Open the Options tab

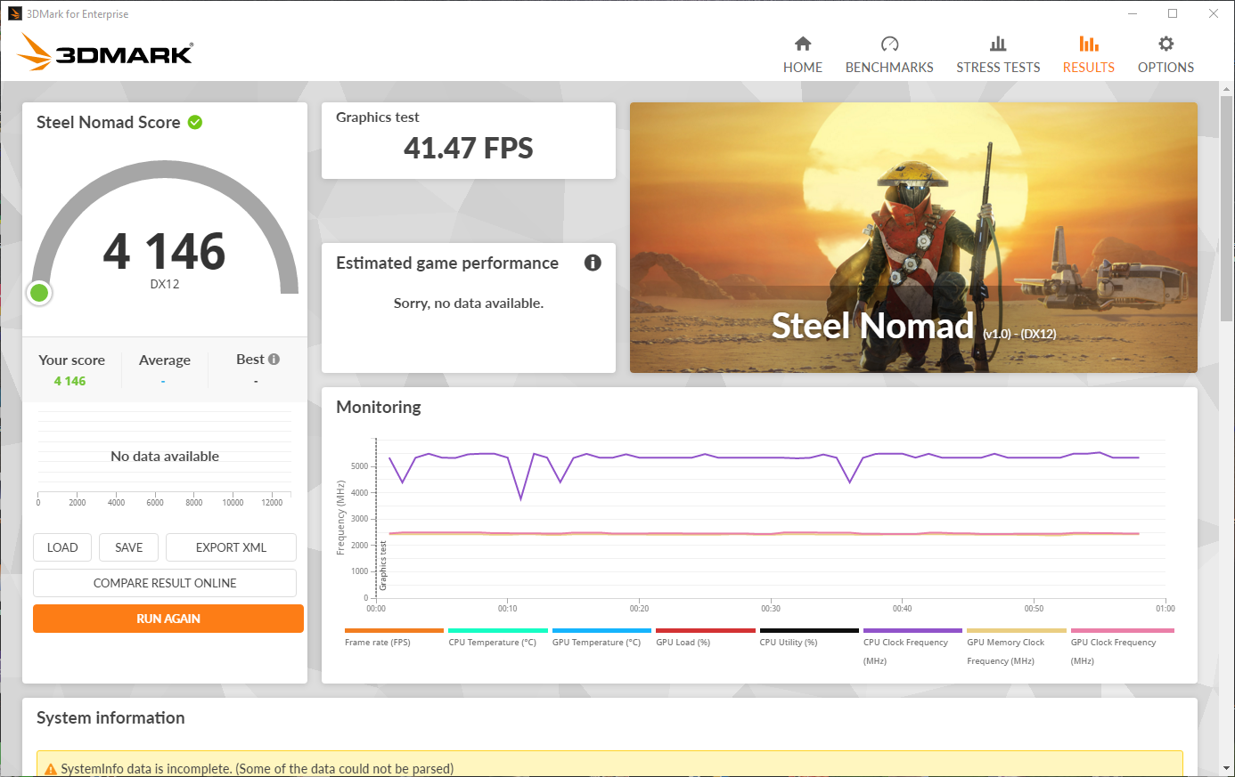click(x=1165, y=55)
